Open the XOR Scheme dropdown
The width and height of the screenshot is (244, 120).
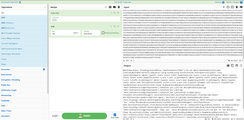point(91,33)
